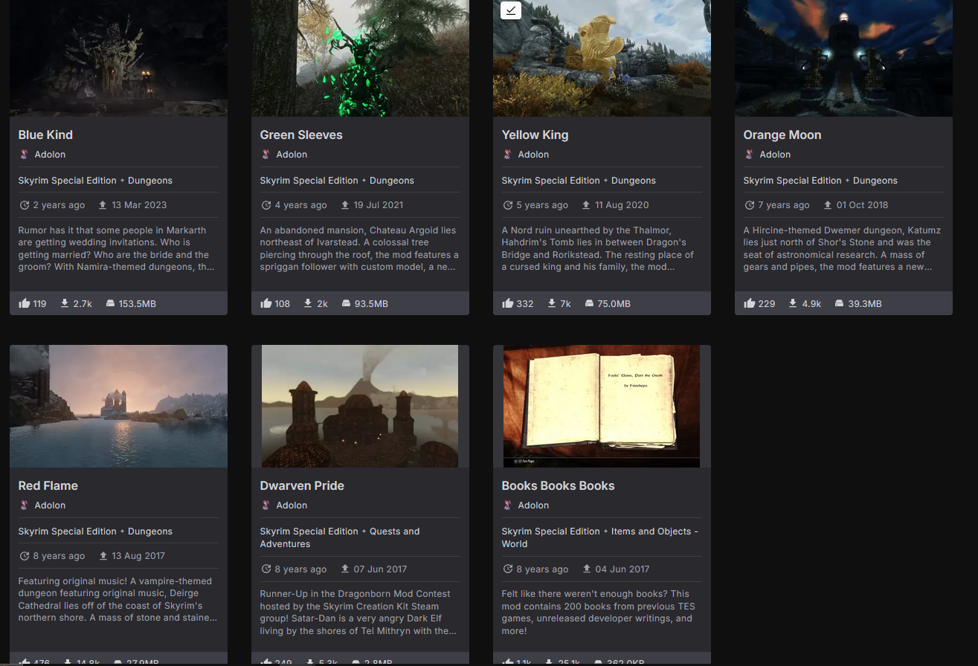Open Adolon author link on Blue Kind
Image resolution: width=978 pixels, height=666 pixels.
pyautogui.click(x=50, y=155)
